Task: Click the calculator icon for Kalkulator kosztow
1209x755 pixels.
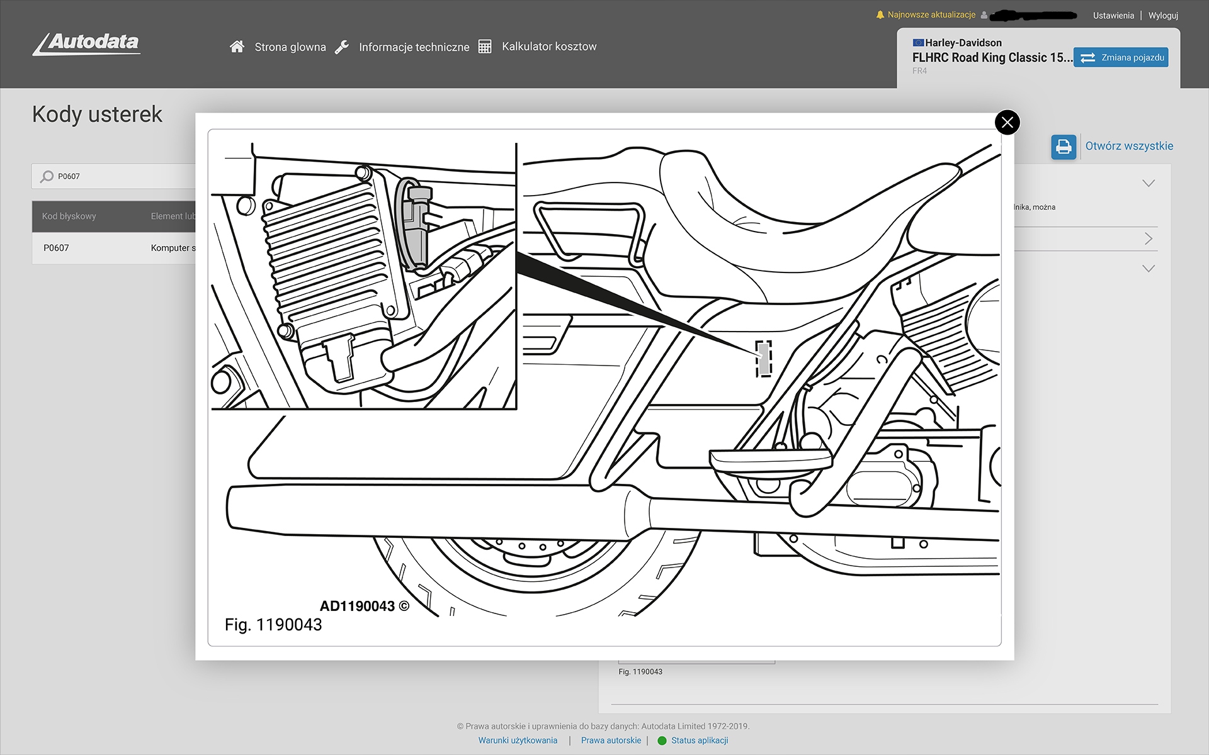Action: click(x=484, y=47)
